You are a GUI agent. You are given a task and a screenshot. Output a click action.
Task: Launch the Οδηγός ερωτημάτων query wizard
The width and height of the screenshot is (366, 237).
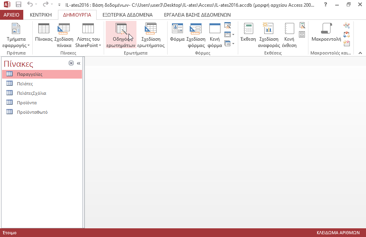(121, 35)
